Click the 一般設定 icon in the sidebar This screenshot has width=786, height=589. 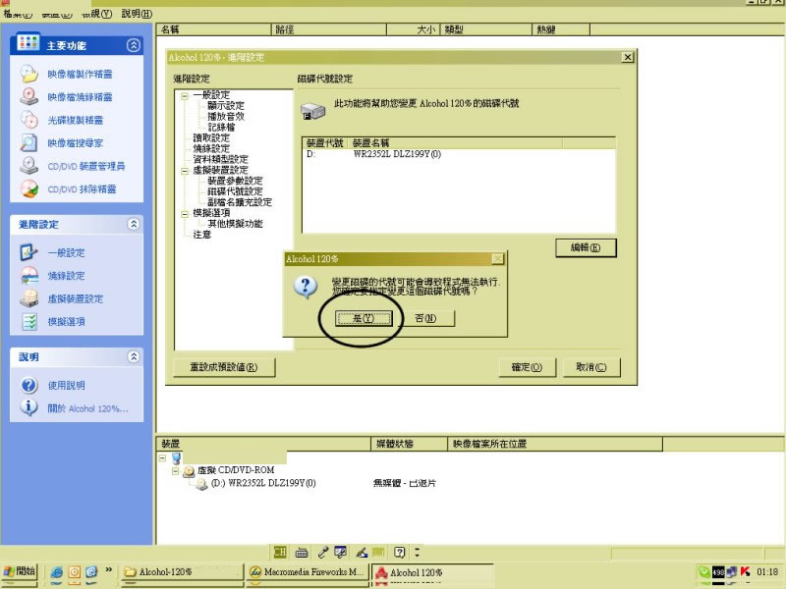(x=29, y=252)
